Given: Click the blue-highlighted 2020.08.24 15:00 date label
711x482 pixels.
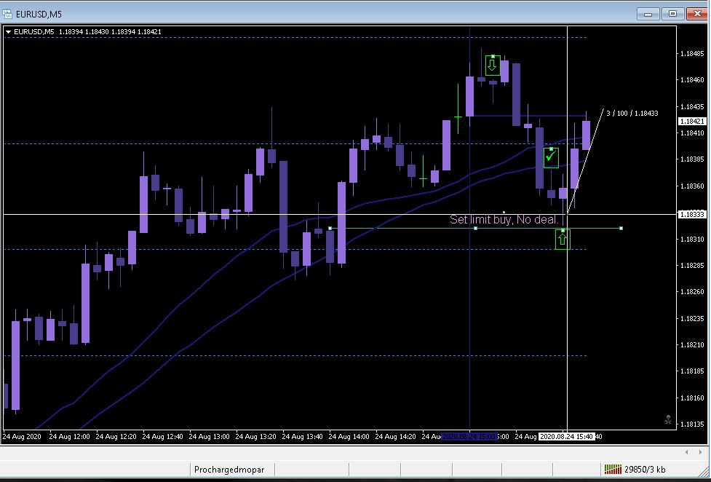Looking at the screenshot, I should (469, 437).
